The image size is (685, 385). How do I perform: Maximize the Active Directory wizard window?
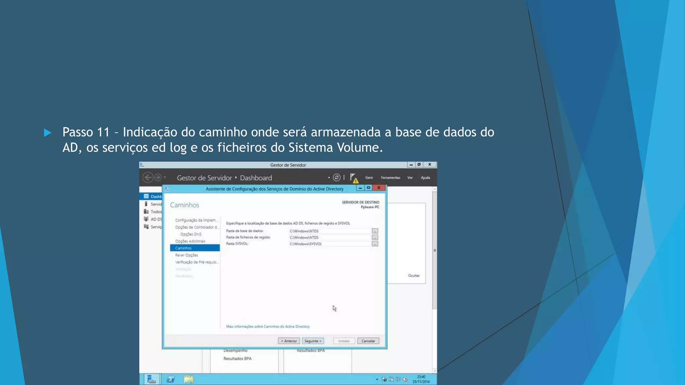coord(368,188)
